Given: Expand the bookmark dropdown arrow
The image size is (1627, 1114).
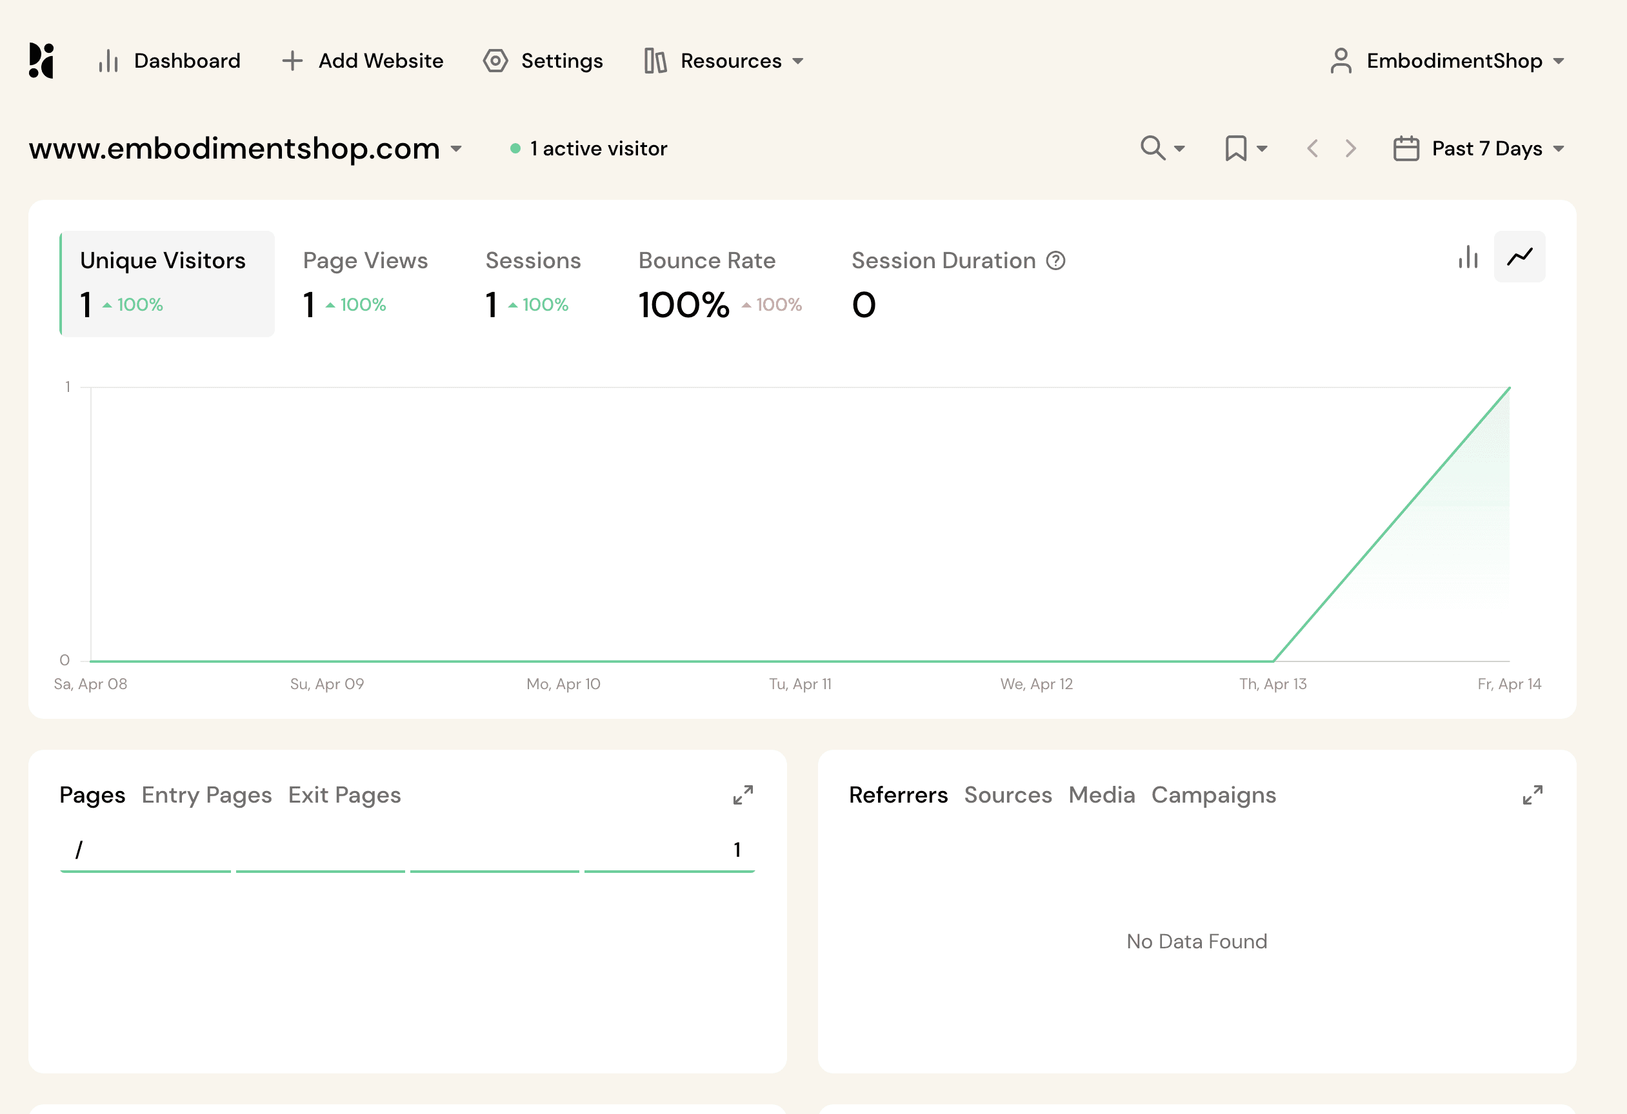Looking at the screenshot, I should tap(1262, 149).
